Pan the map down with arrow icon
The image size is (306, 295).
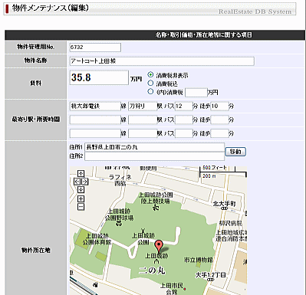81,190
